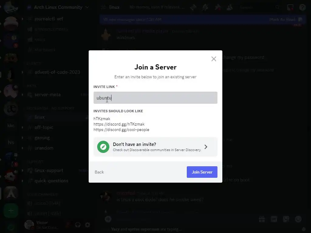Click the attachment plus icon in message box
This screenshot has height=233, width=311.
(x=108, y=219)
